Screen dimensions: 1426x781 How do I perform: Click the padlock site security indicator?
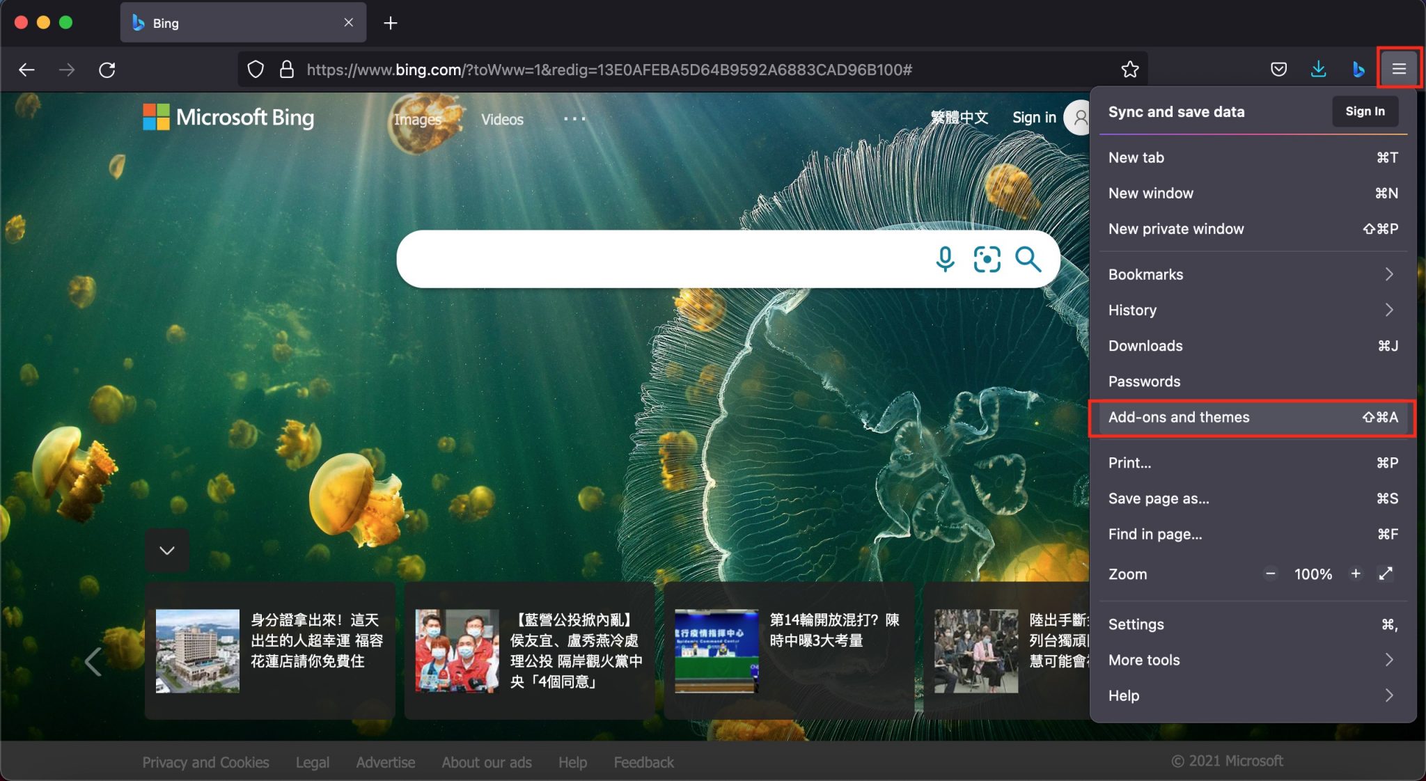pyautogui.click(x=285, y=69)
